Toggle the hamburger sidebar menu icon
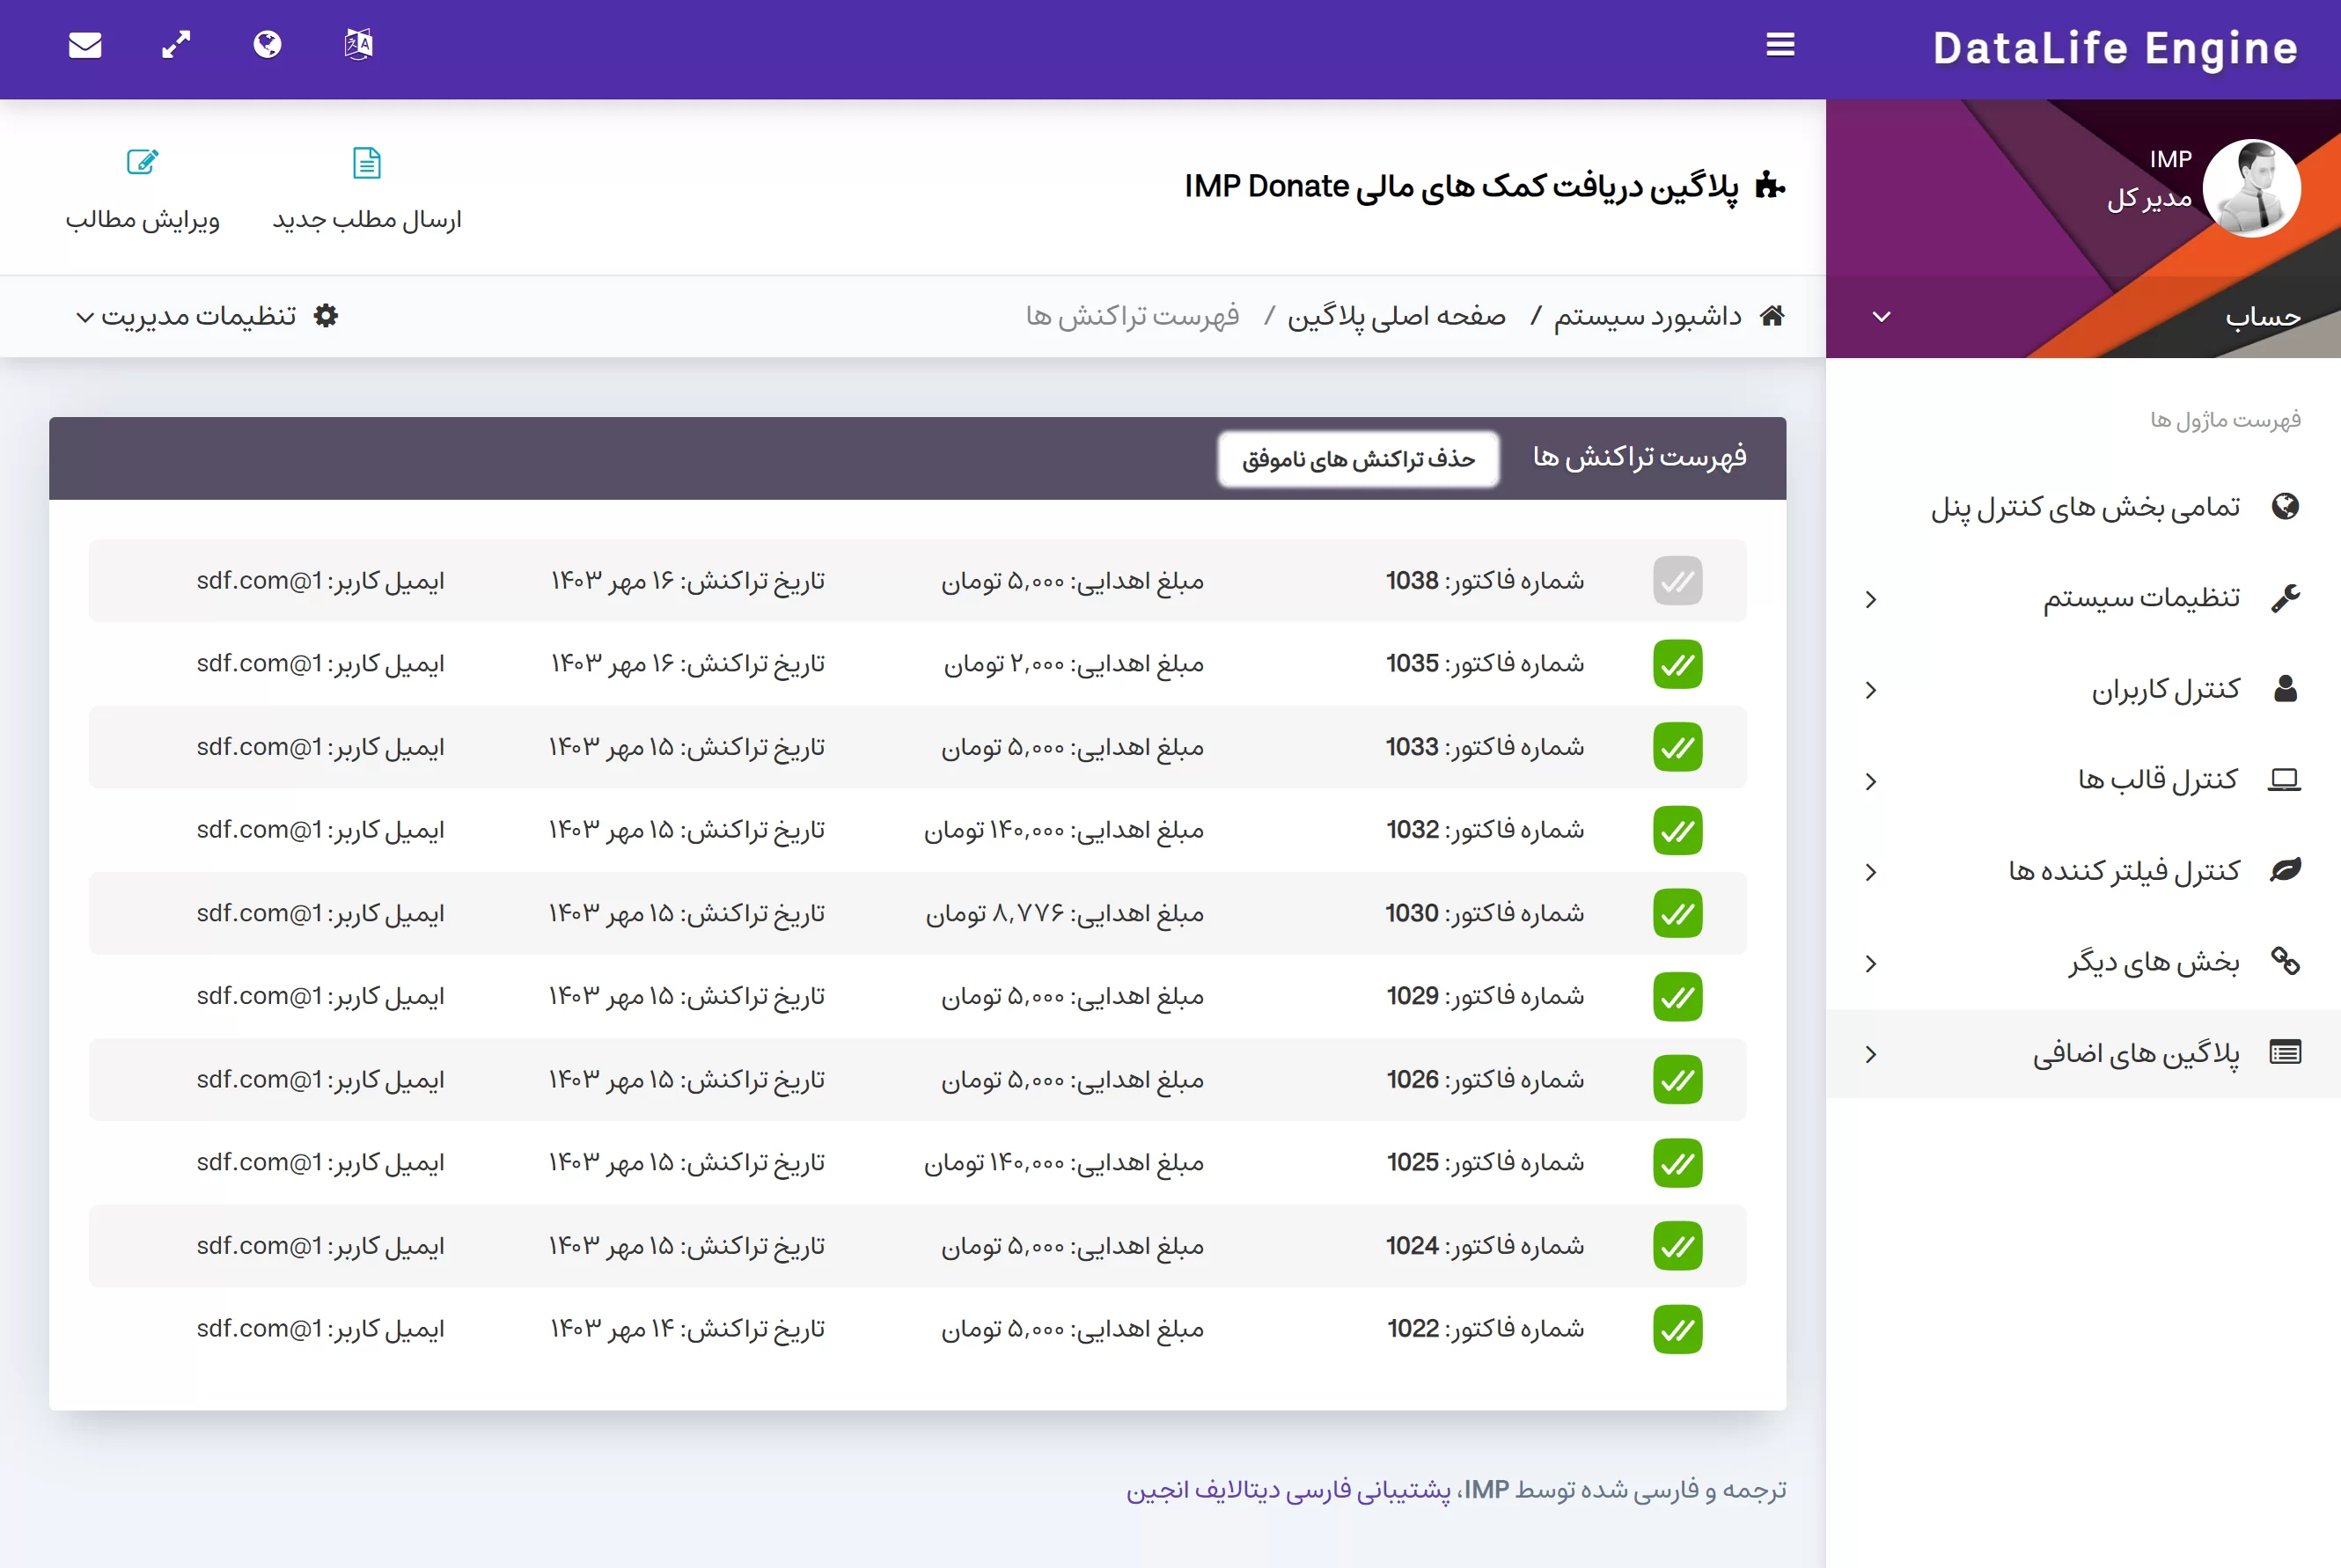Image resolution: width=2341 pixels, height=1568 pixels. [x=1780, y=45]
